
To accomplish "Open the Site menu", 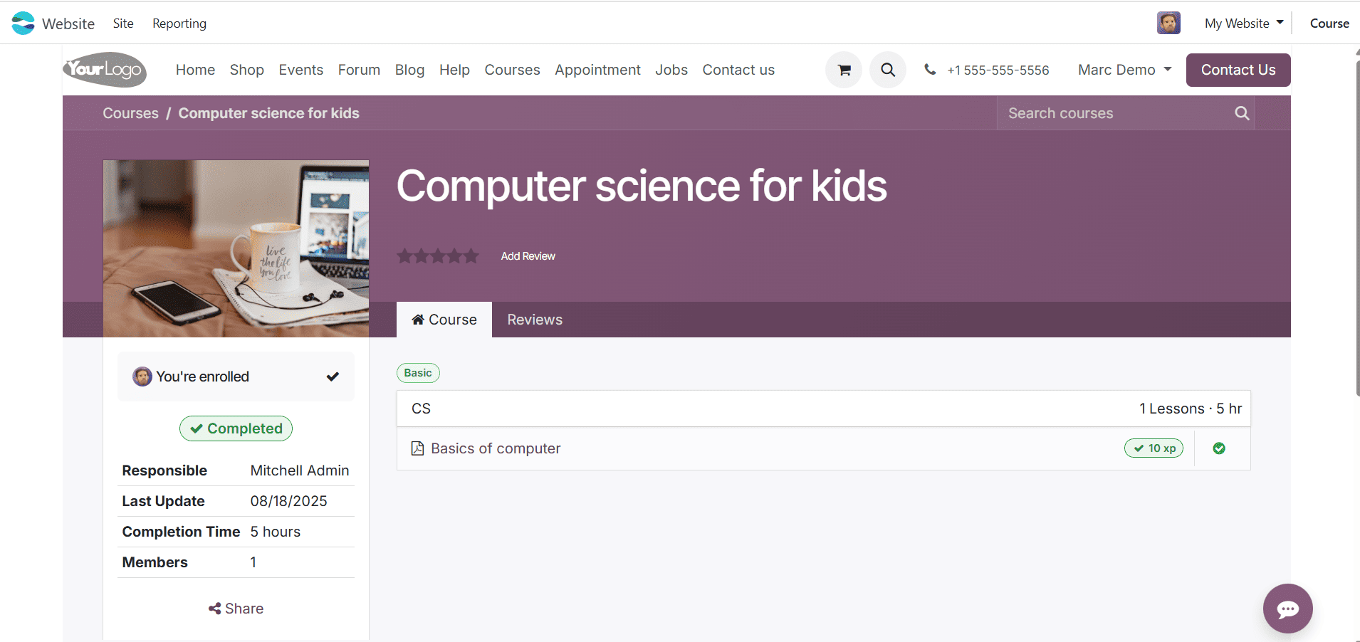I will (x=123, y=23).
